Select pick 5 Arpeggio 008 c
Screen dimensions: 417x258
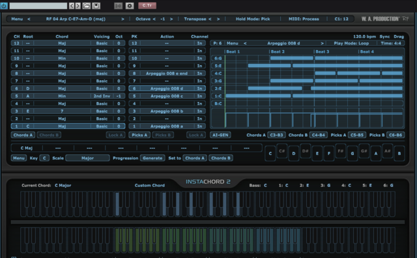(167, 96)
